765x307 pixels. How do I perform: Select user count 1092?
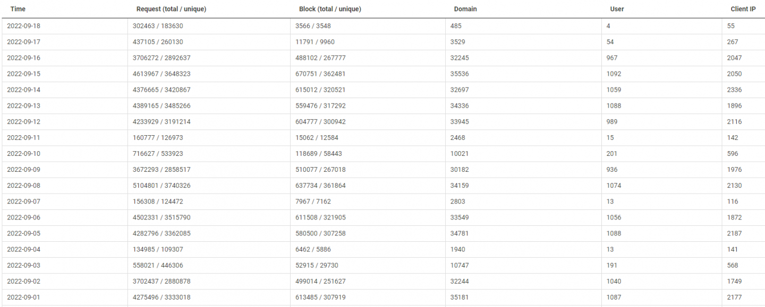(x=614, y=74)
